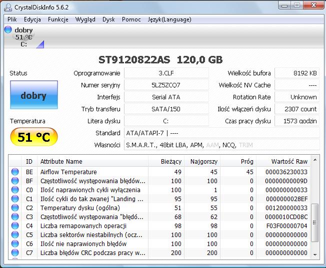Click the blue status orb for attribute C4

(x=15, y=226)
